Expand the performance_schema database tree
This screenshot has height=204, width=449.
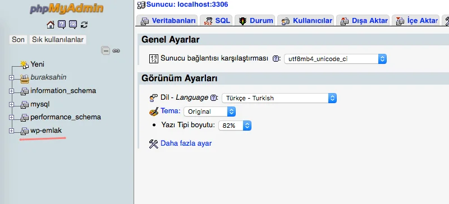[x=11, y=117]
